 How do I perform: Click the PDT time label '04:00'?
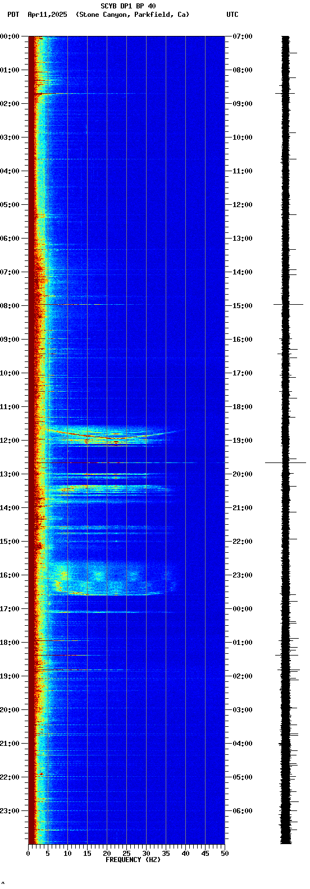pyautogui.click(x=10, y=171)
